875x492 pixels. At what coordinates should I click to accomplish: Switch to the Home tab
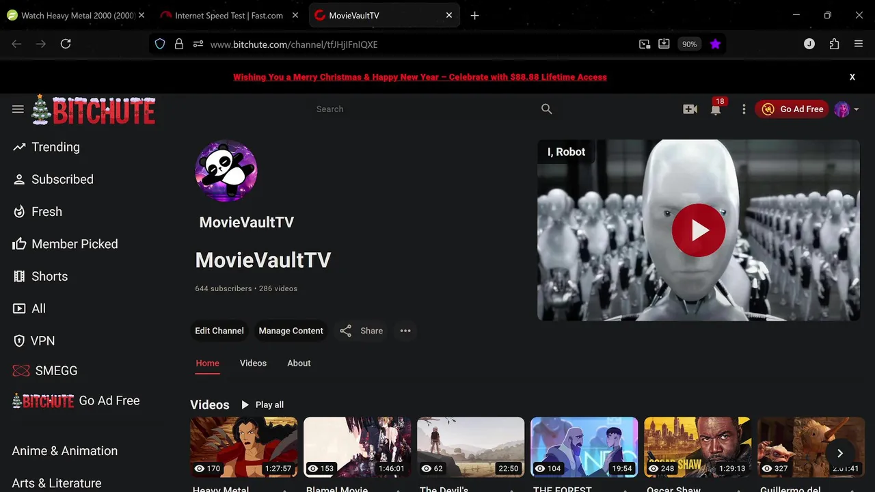click(208, 364)
